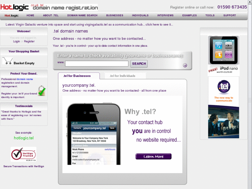Click the Testimonials heading
This screenshot has height=189, width=252.
point(24,106)
